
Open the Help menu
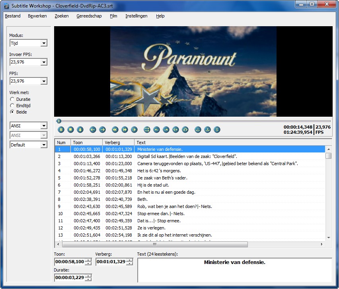click(x=160, y=16)
